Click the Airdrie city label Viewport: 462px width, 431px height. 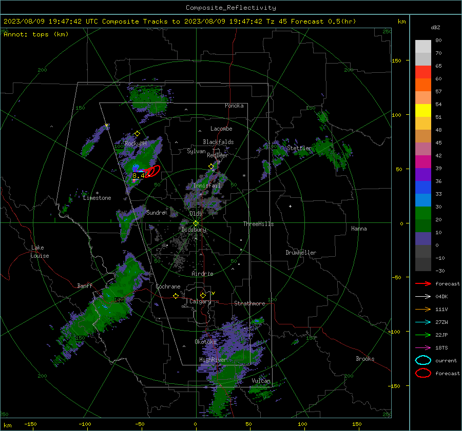pos(202,274)
